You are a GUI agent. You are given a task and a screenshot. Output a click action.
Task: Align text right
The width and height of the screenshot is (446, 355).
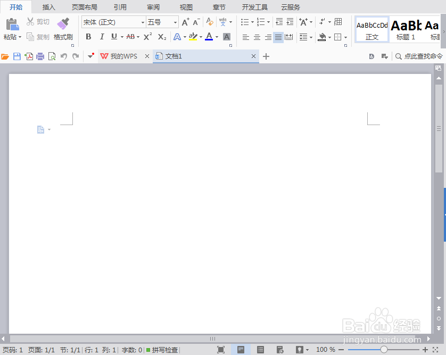coord(268,37)
